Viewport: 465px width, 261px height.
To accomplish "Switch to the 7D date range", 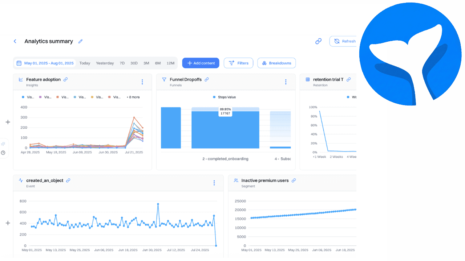I will 122,63.
